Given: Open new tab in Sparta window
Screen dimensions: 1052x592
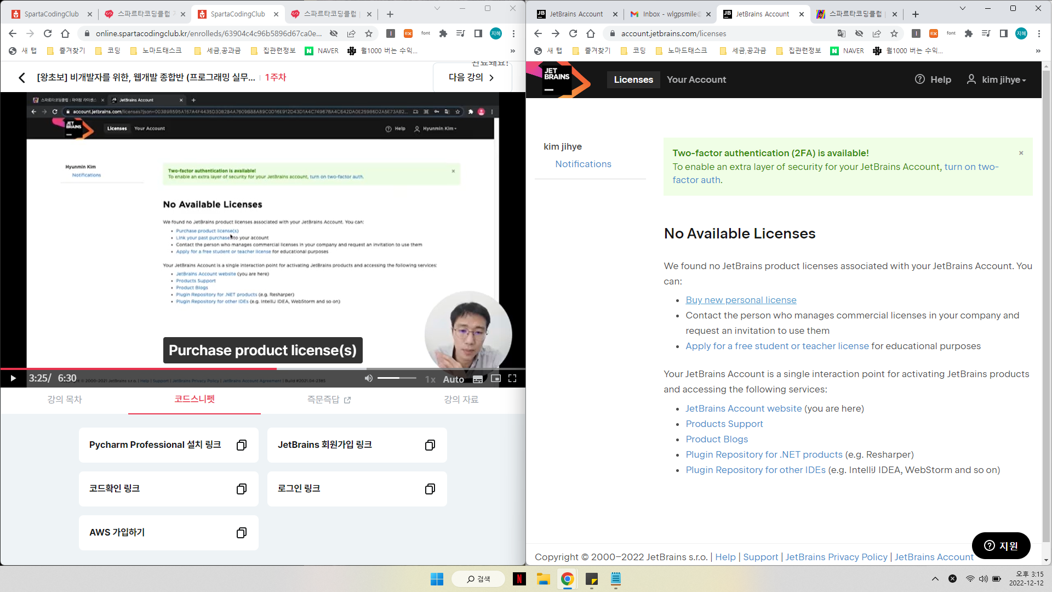Looking at the screenshot, I should click(390, 14).
